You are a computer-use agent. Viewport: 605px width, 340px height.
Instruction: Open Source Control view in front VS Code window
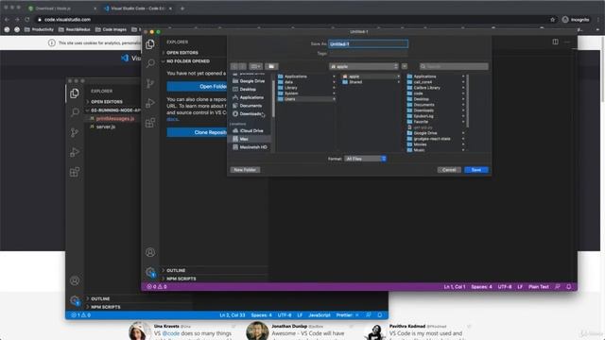[150, 83]
